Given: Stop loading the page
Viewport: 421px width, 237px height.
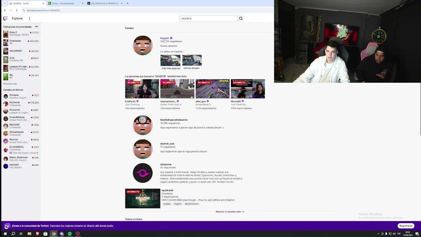Looking at the screenshot, I should tap(16, 10).
